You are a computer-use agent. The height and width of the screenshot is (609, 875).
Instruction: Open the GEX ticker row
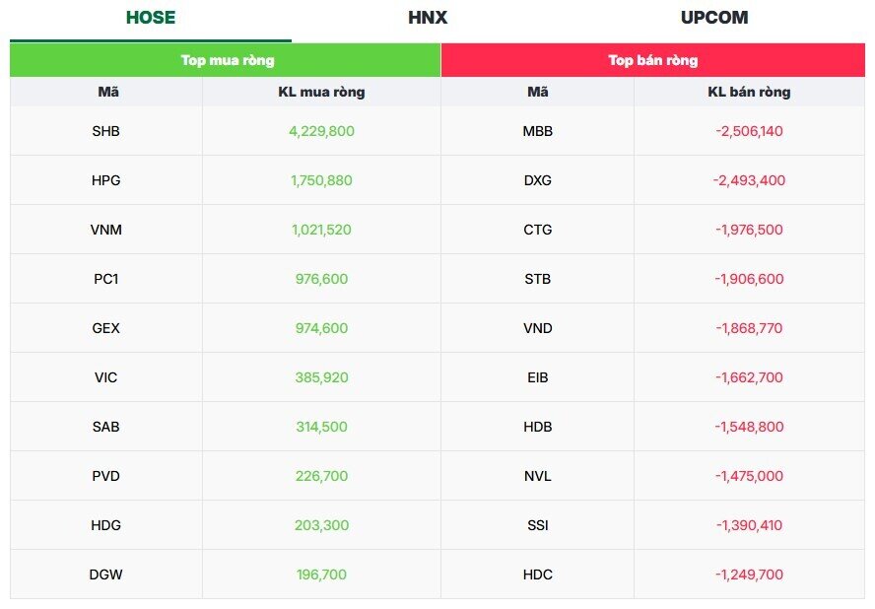(105, 328)
